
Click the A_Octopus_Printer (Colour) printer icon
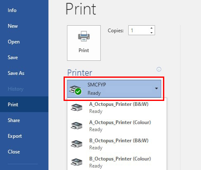click(x=76, y=125)
